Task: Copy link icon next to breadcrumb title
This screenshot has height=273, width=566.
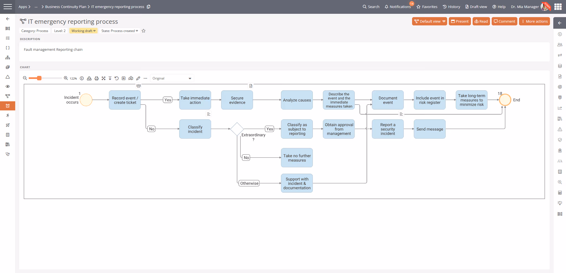Action: click(148, 7)
